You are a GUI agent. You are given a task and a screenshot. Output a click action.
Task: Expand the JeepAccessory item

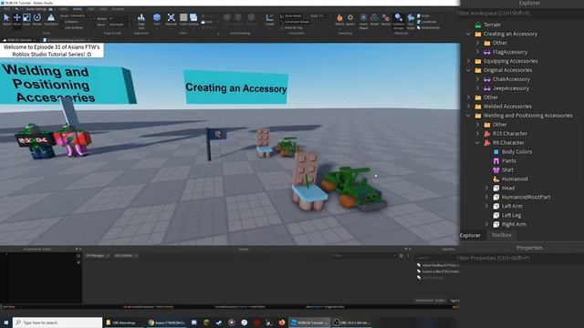[x=477, y=88]
